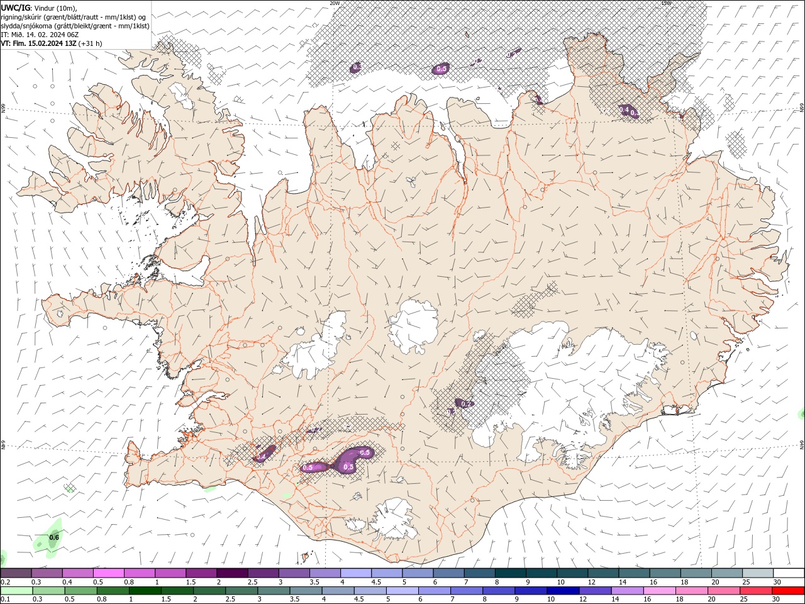This screenshot has width=805, height=604.
Task: Click the '25' label under the rain scale
Action: point(743,599)
